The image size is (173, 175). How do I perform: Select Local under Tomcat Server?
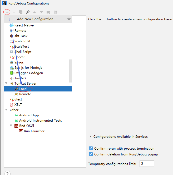38,89
